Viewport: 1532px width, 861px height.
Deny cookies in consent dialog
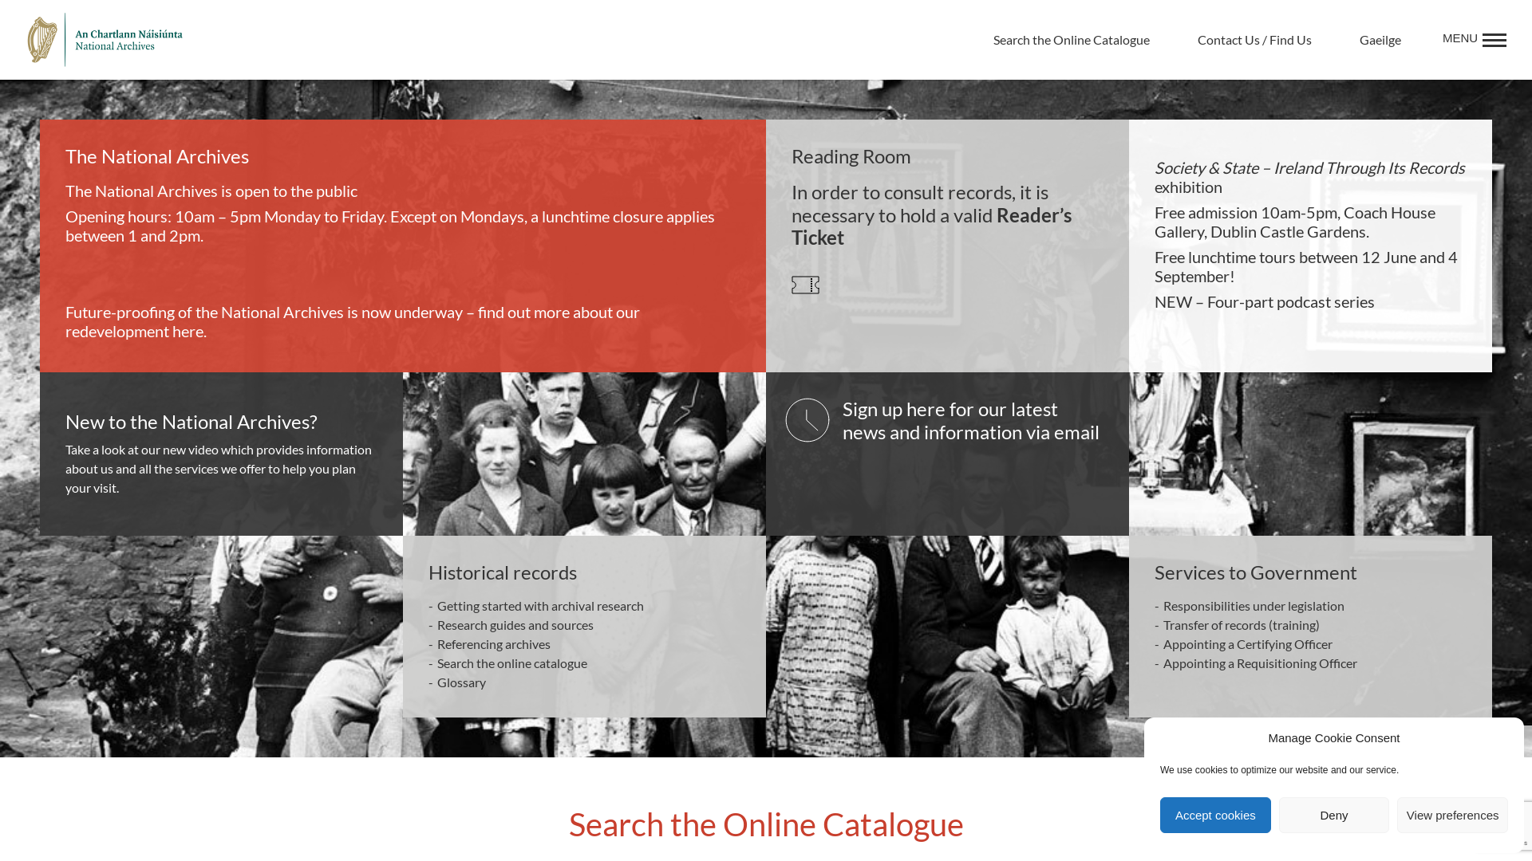[1333, 815]
